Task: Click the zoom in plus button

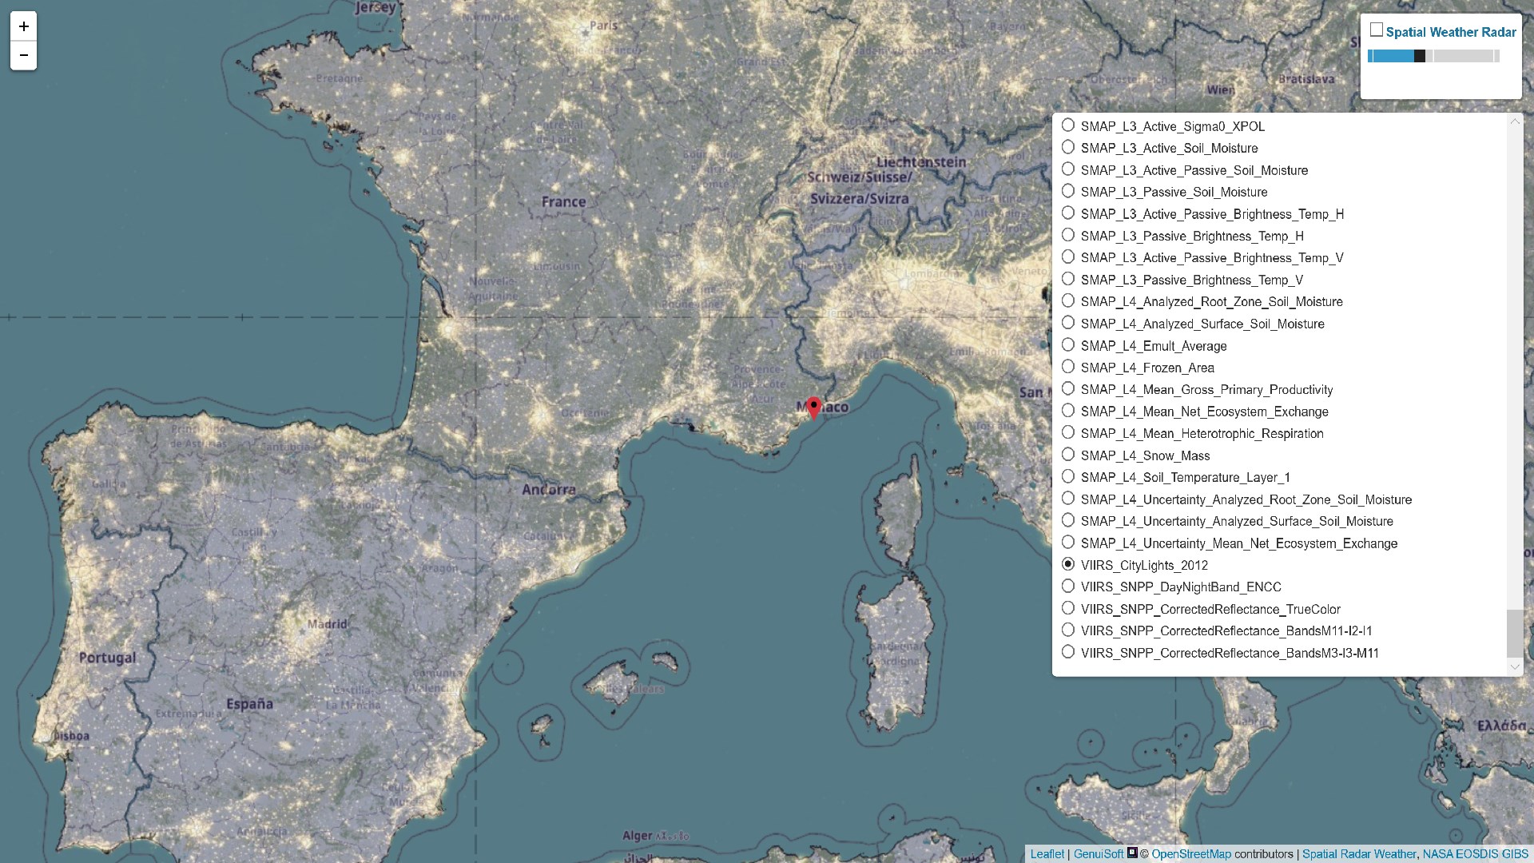Action: 23,26
